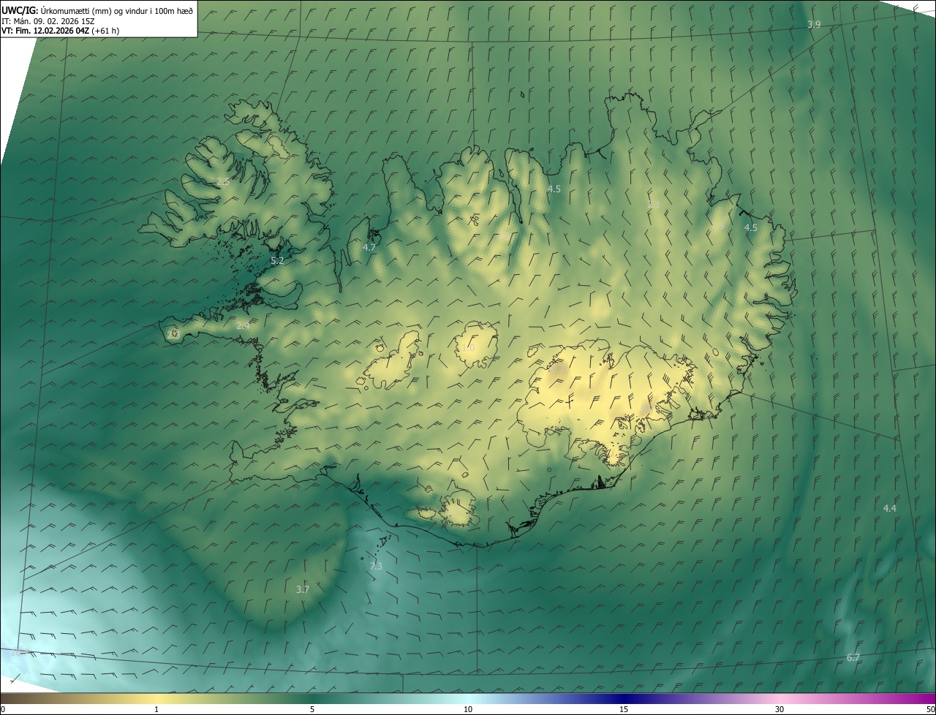Screen dimensions: 936x715
Task: Click the 2.5 value in the Westfjords
Action: 223,182
